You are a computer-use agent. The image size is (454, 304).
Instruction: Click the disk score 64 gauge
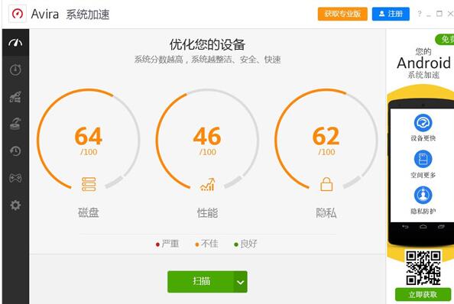click(x=89, y=140)
